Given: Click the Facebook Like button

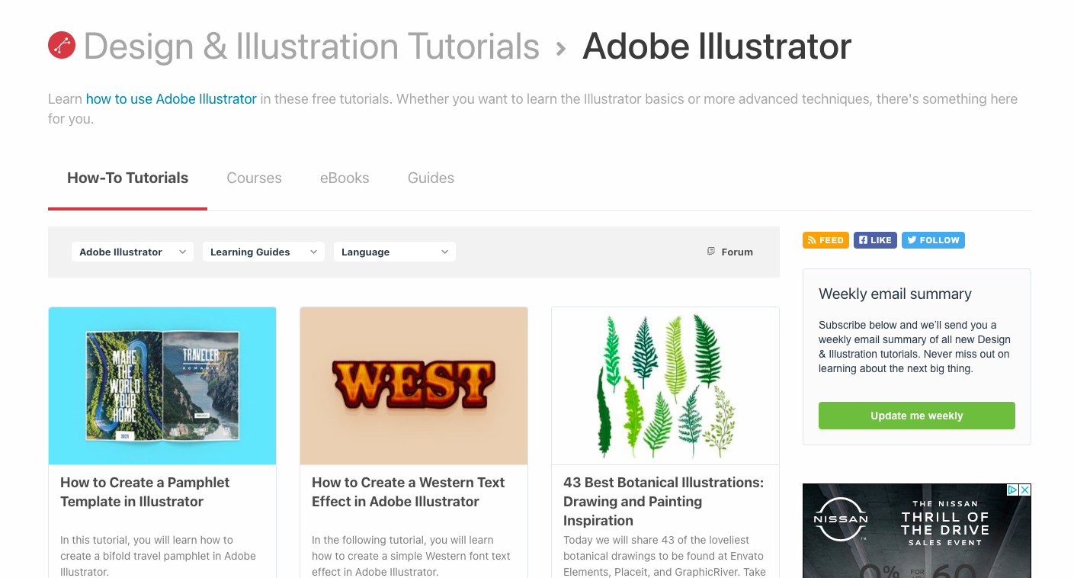Looking at the screenshot, I should click(875, 240).
